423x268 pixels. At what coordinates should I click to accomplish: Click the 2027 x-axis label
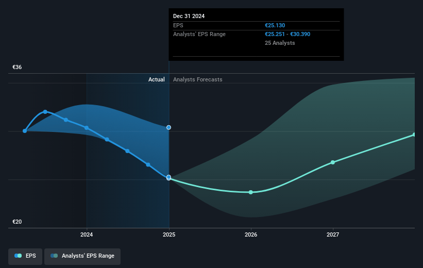(x=333, y=235)
